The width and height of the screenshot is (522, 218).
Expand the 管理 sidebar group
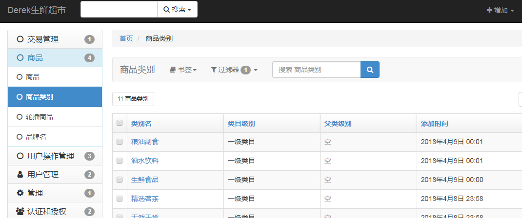(x=55, y=193)
